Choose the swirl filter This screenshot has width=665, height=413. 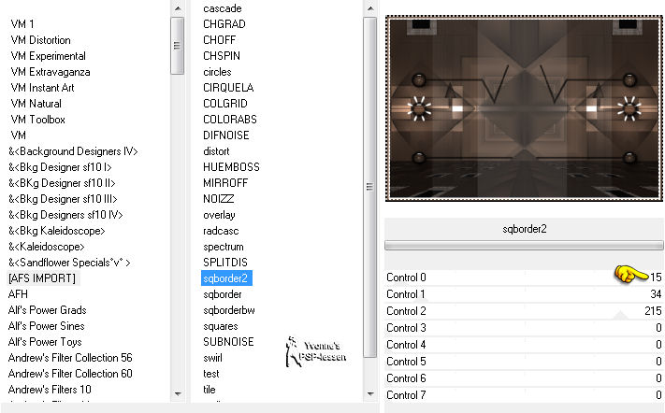pyautogui.click(x=212, y=358)
